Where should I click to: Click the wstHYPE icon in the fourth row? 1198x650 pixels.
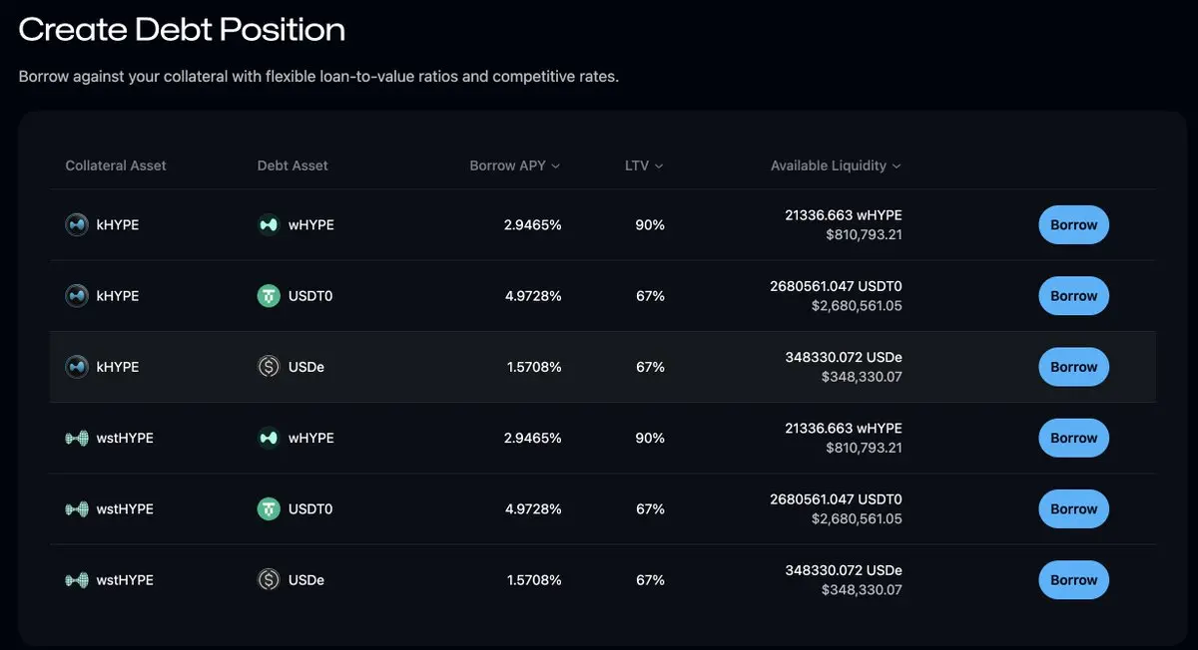(77, 438)
